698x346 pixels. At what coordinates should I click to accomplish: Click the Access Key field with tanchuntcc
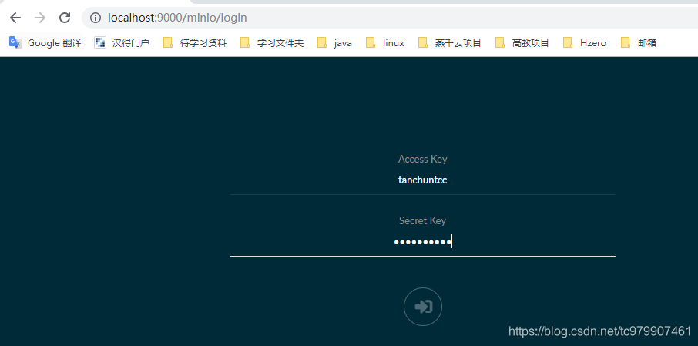coord(422,180)
